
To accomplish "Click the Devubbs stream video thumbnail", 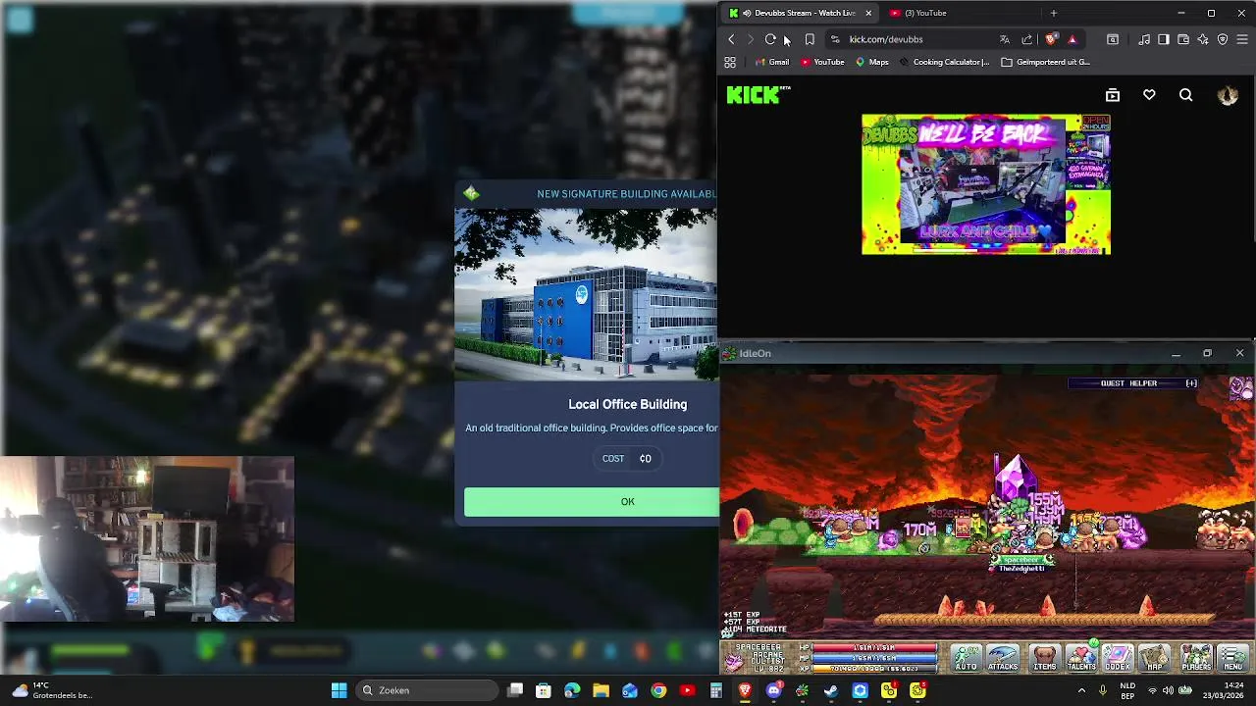I will coord(986,184).
